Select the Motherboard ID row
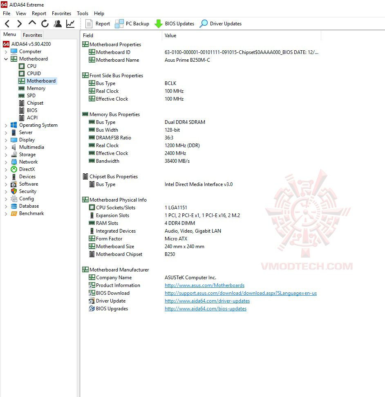 click(x=201, y=52)
